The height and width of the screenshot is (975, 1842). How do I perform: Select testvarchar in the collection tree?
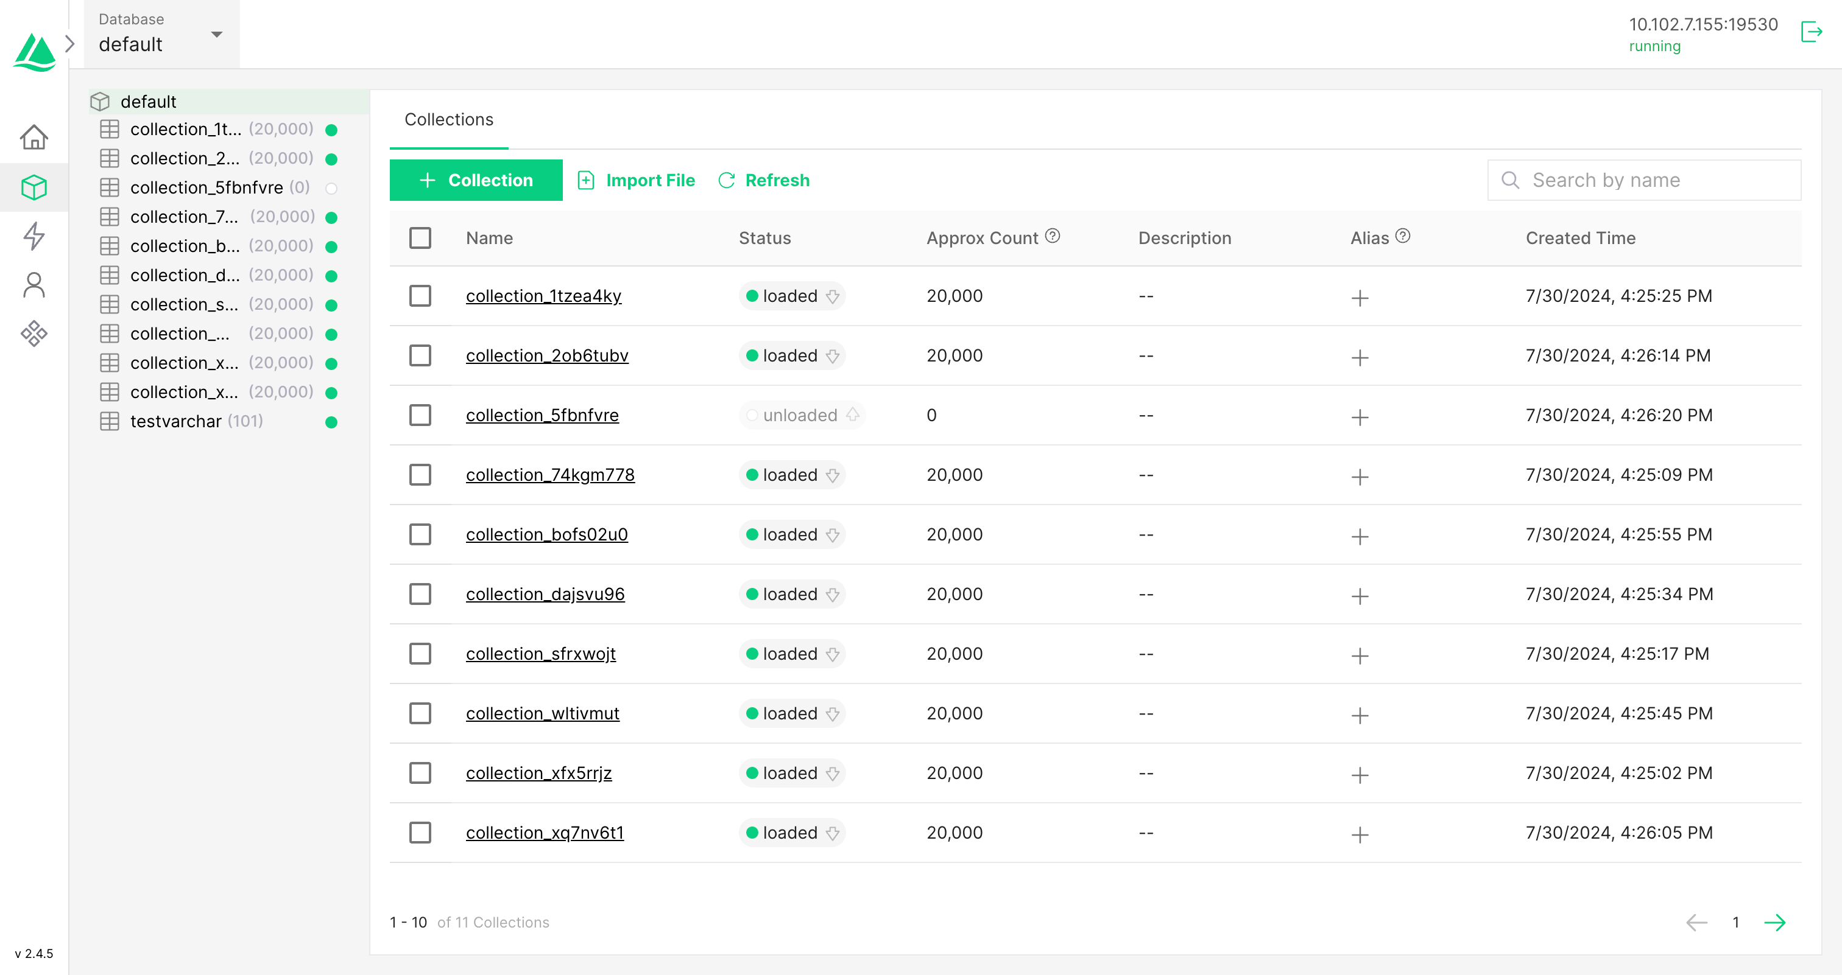tap(175, 421)
